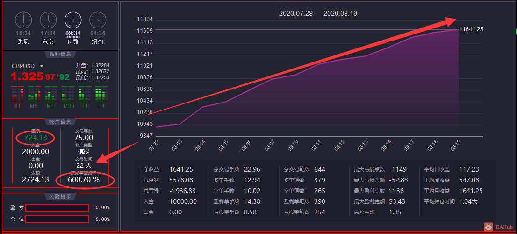Click the Tokyo clock icon

click(x=48, y=20)
